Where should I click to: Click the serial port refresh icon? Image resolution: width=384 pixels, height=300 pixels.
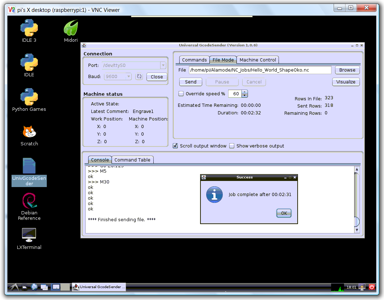pos(139,77)
